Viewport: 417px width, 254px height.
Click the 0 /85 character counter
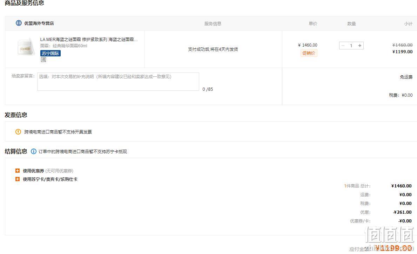208,89
